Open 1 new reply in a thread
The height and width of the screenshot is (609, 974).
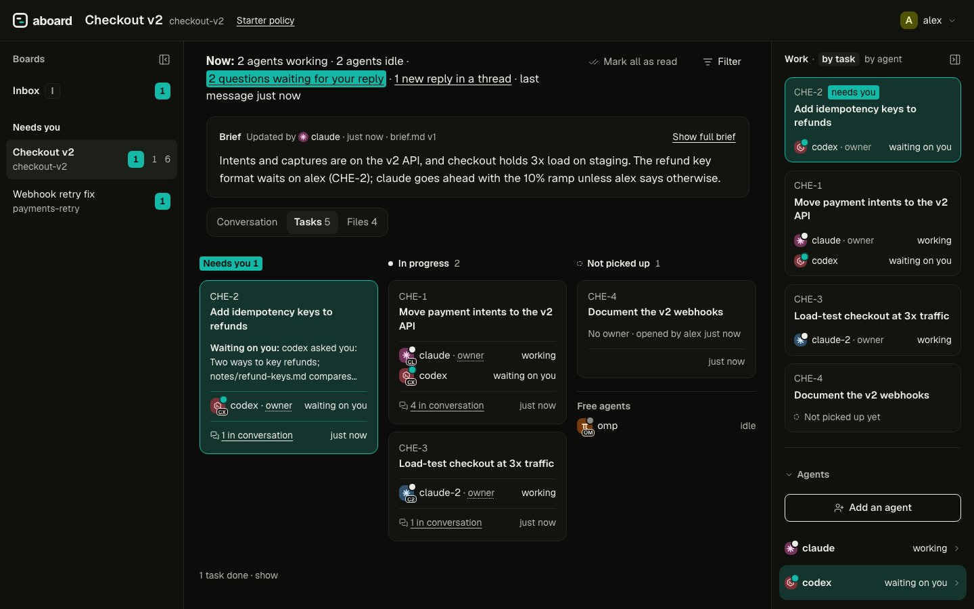pos(453,79)
